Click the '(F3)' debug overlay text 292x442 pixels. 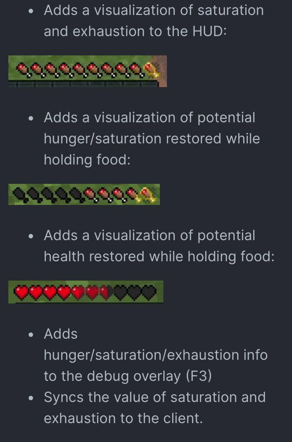click(x=199, y=376)
